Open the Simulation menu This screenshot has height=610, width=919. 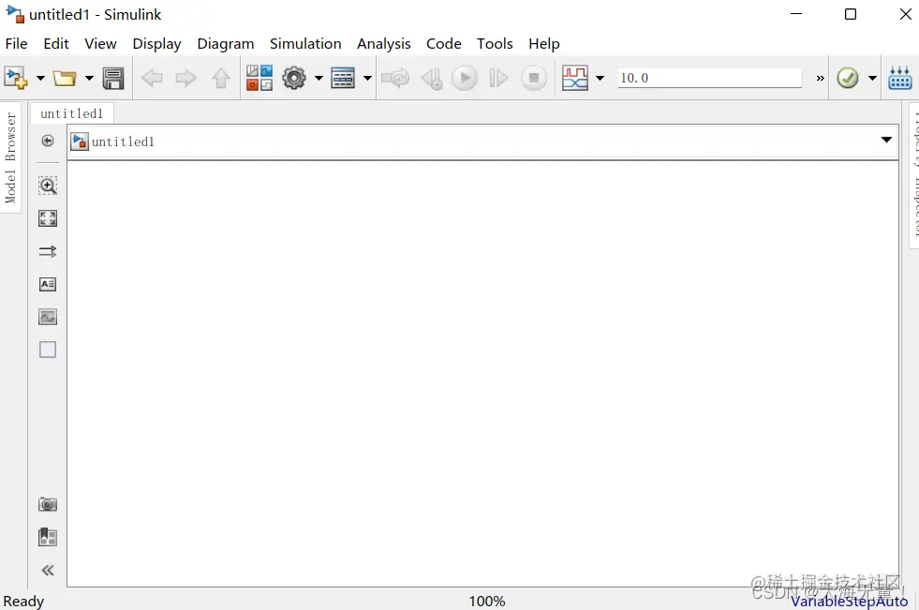coord(305,44)
